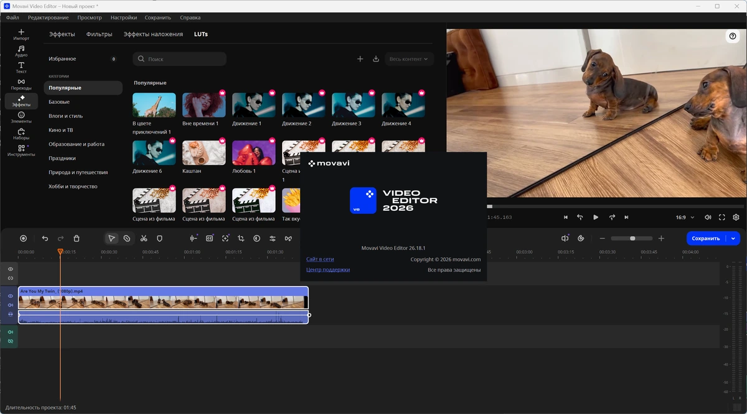747x414 pixels.
Task: Open the color adjustment half-circle icon
Action: tap(256, 238)
